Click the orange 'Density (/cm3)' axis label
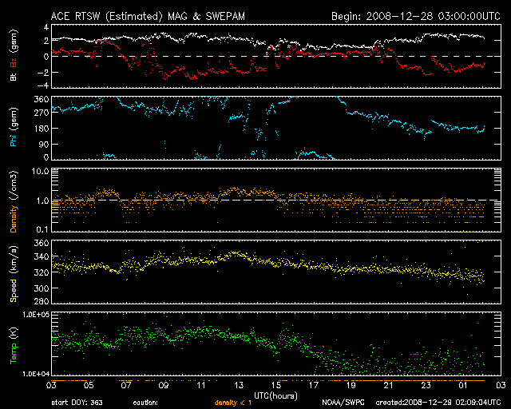Image resolution: width=511 pixels, height=409 pixels. click(x=14, y=201)
